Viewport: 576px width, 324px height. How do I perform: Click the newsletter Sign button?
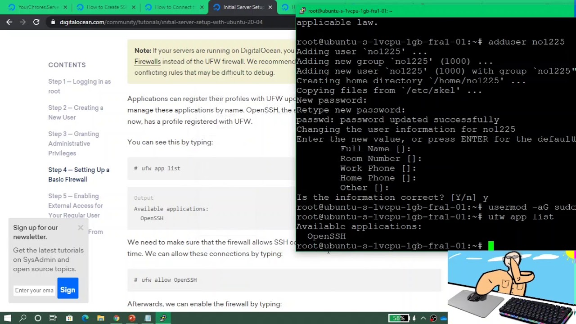68,289
